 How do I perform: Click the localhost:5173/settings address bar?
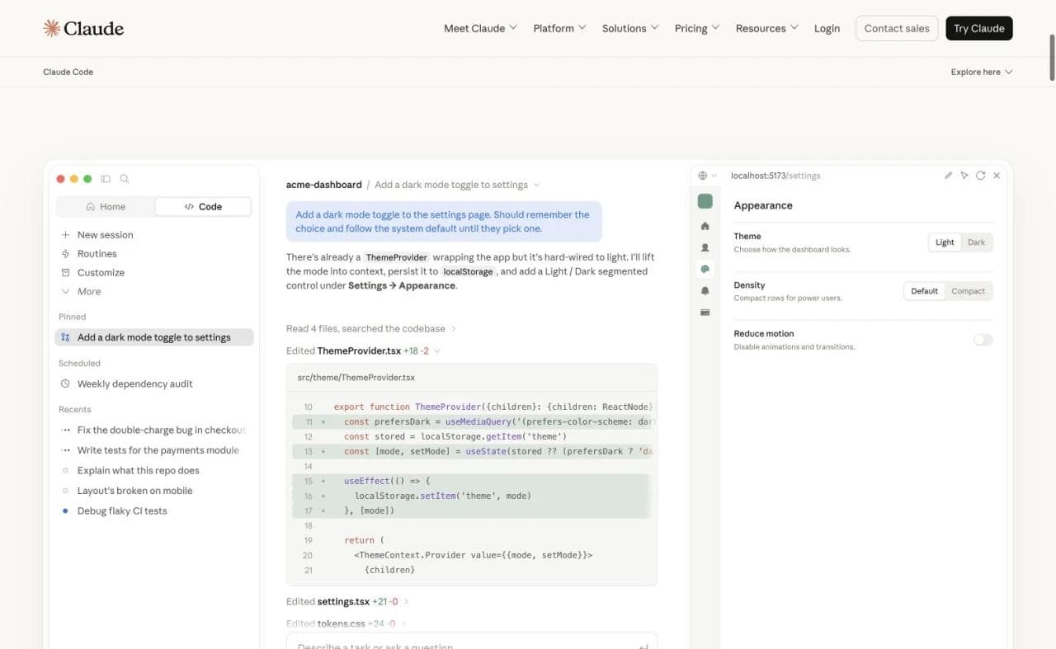point(775,176)
